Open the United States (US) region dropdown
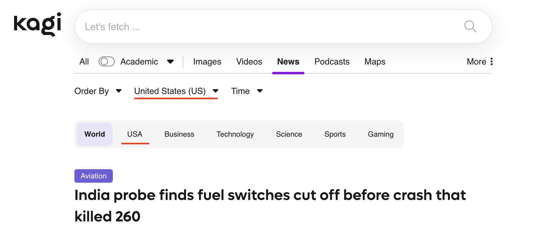This screenshot has width=543, height=234. [x=176, y=91]
